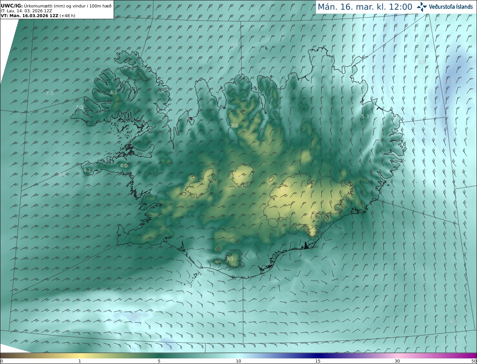477x364 pixels.
Task: Pick the magenta color at legend tick 50
Action: pos(474,356)
